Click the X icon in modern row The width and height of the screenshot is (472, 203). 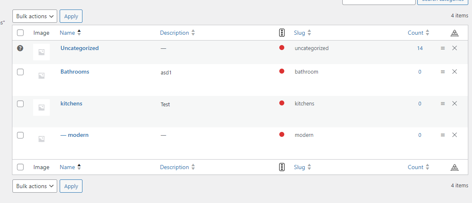455,135
